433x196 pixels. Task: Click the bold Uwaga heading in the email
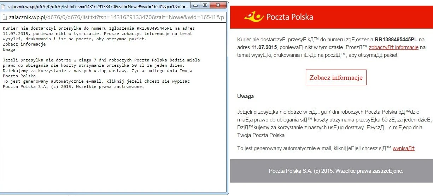(246, 96)
